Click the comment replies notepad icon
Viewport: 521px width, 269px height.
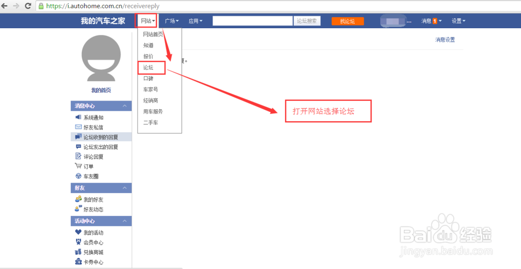[x=79, y=156]
